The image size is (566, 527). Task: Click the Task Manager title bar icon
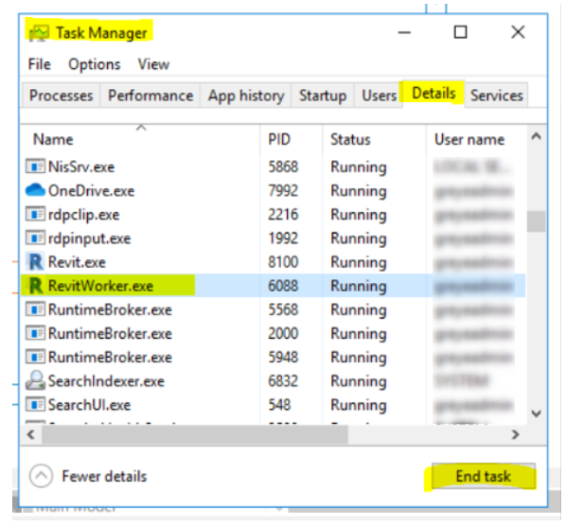tap(39, 33)
